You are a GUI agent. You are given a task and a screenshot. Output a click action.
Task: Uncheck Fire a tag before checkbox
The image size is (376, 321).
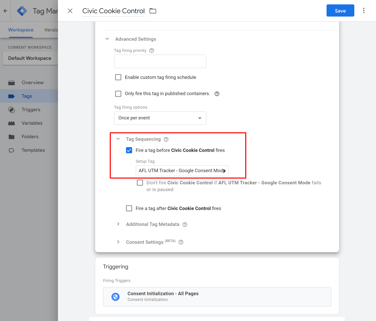click(x=129, y=150)
